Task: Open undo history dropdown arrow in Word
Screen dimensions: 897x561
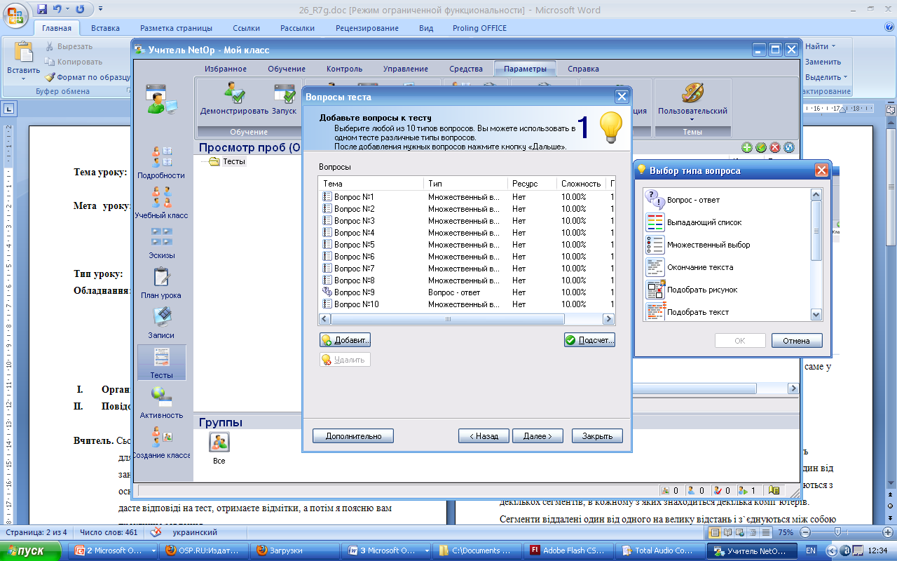Action: (67, 9)
